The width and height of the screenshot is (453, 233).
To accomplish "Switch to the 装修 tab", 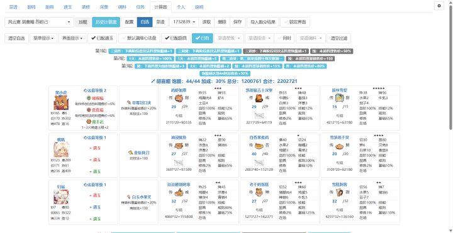I will pos(86,7).
